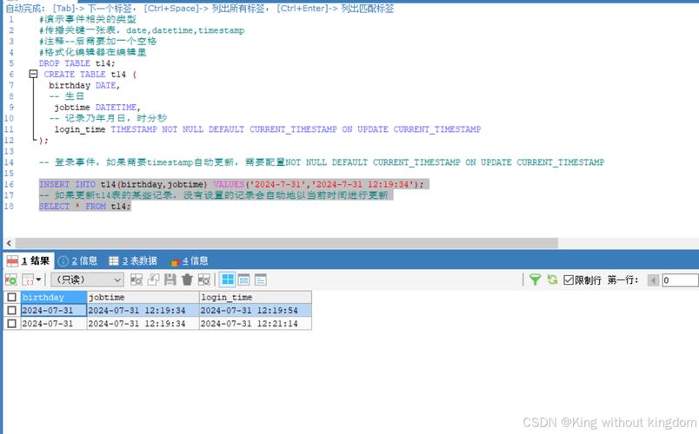Switch to grid view icon
699x434 pixels.
click(228, 280)
